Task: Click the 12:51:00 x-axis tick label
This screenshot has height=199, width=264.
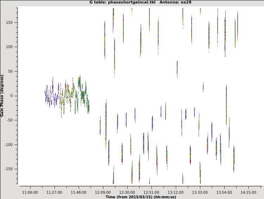Action: (151, 192)
